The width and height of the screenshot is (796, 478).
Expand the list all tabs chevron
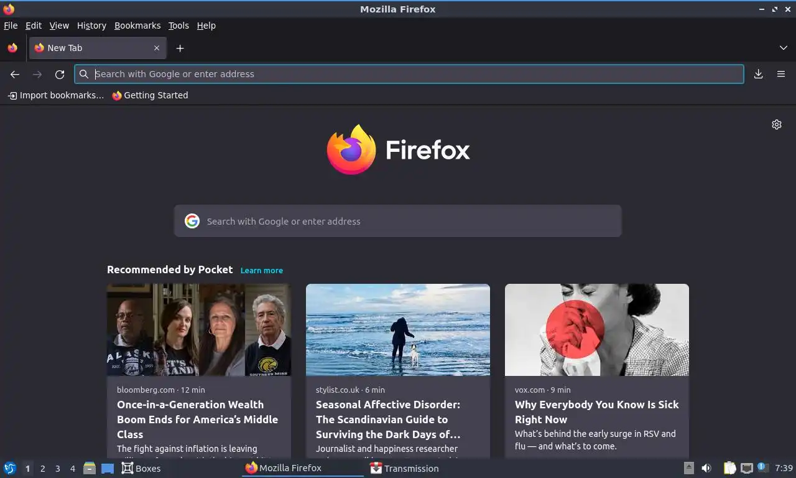(784, 48)
